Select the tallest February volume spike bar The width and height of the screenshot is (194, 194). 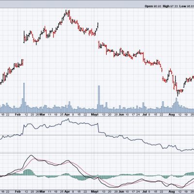[24, 98]
